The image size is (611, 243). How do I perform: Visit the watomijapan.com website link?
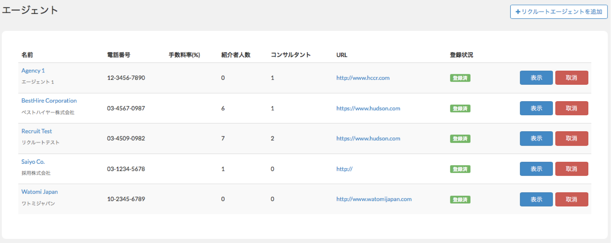pyautogui.click(x=373, y=199)
